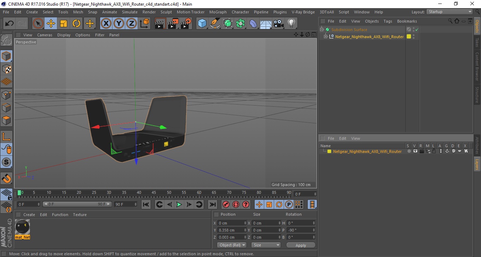This screenshot has height=257, width=481.
Task: Click Record Active Objects button
Action: (226, 204)
